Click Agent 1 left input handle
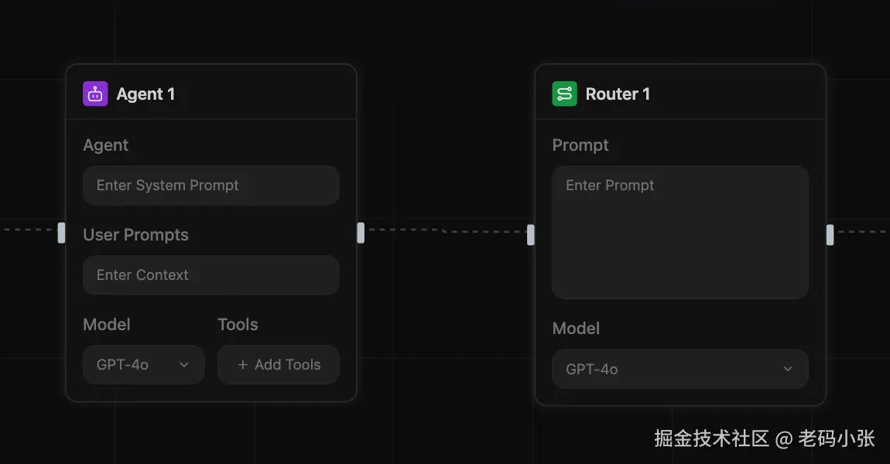890x464 pixels. pos(62,232)
